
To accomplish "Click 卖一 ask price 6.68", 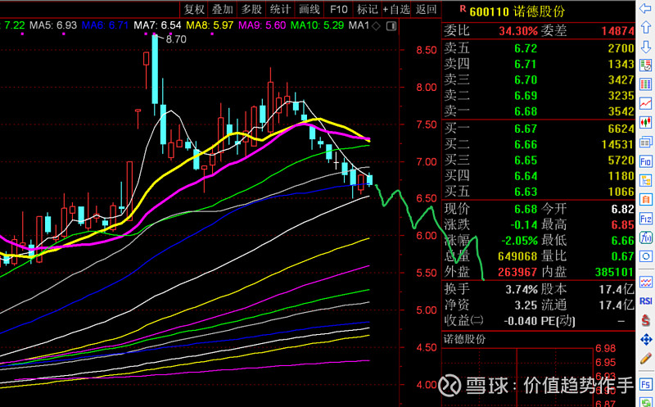I will click(x=526, y=111).
